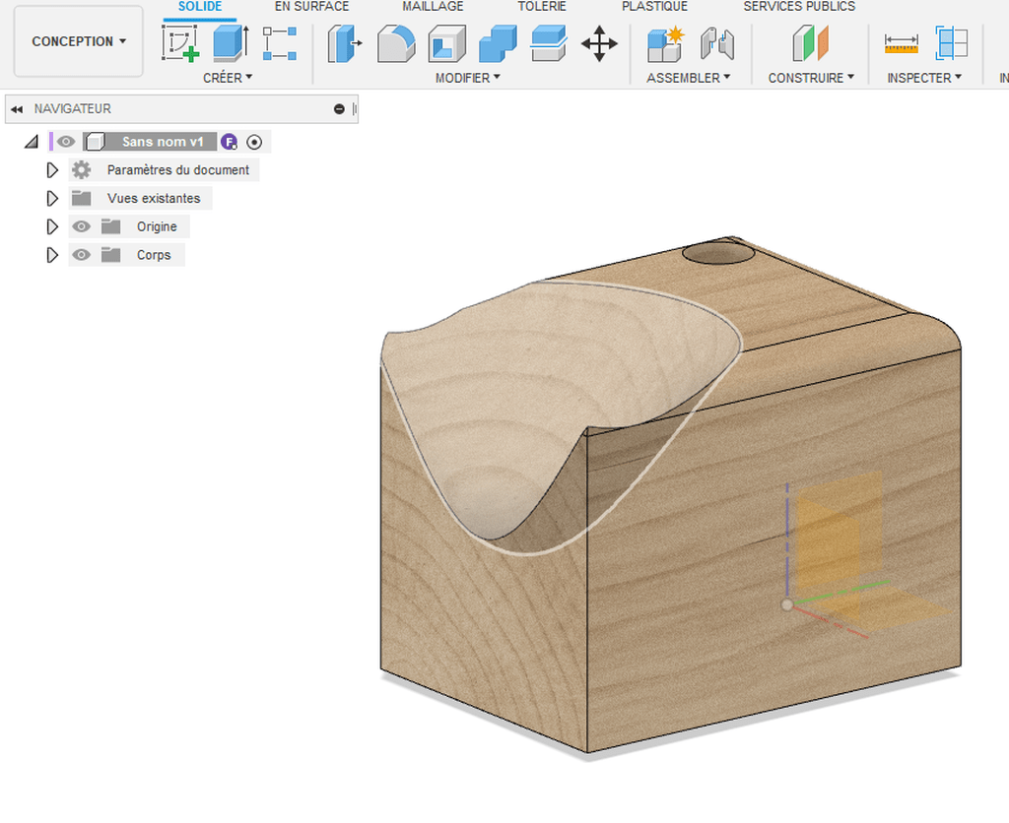This screenshot has height=823, width=1009.
Task: Activate the Sans nom v1 component radio button
Action: [x=254, y=142]
